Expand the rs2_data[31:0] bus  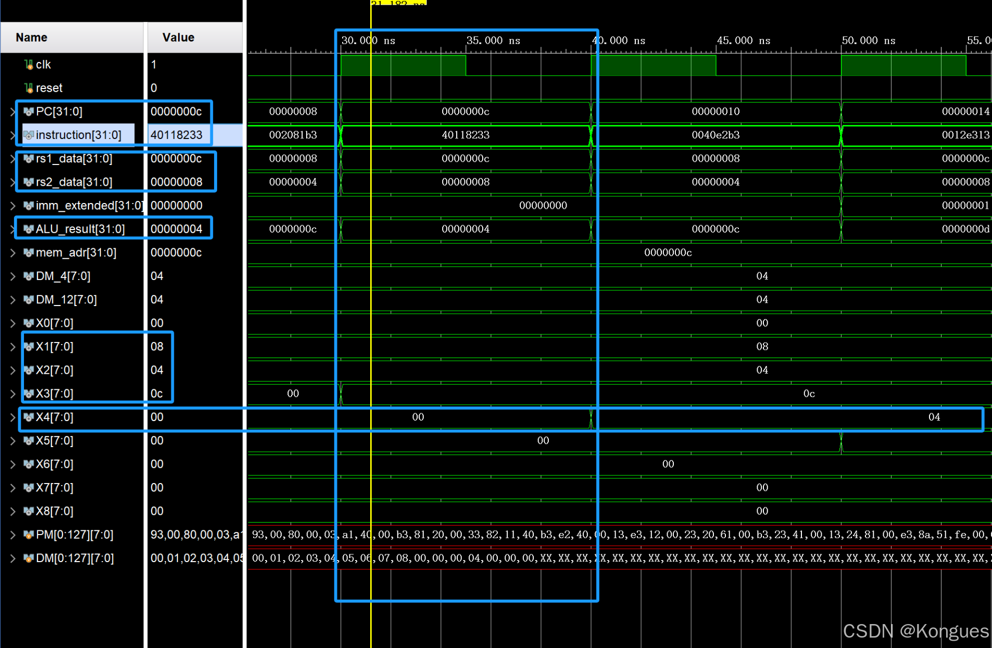[x=12, y=182]
